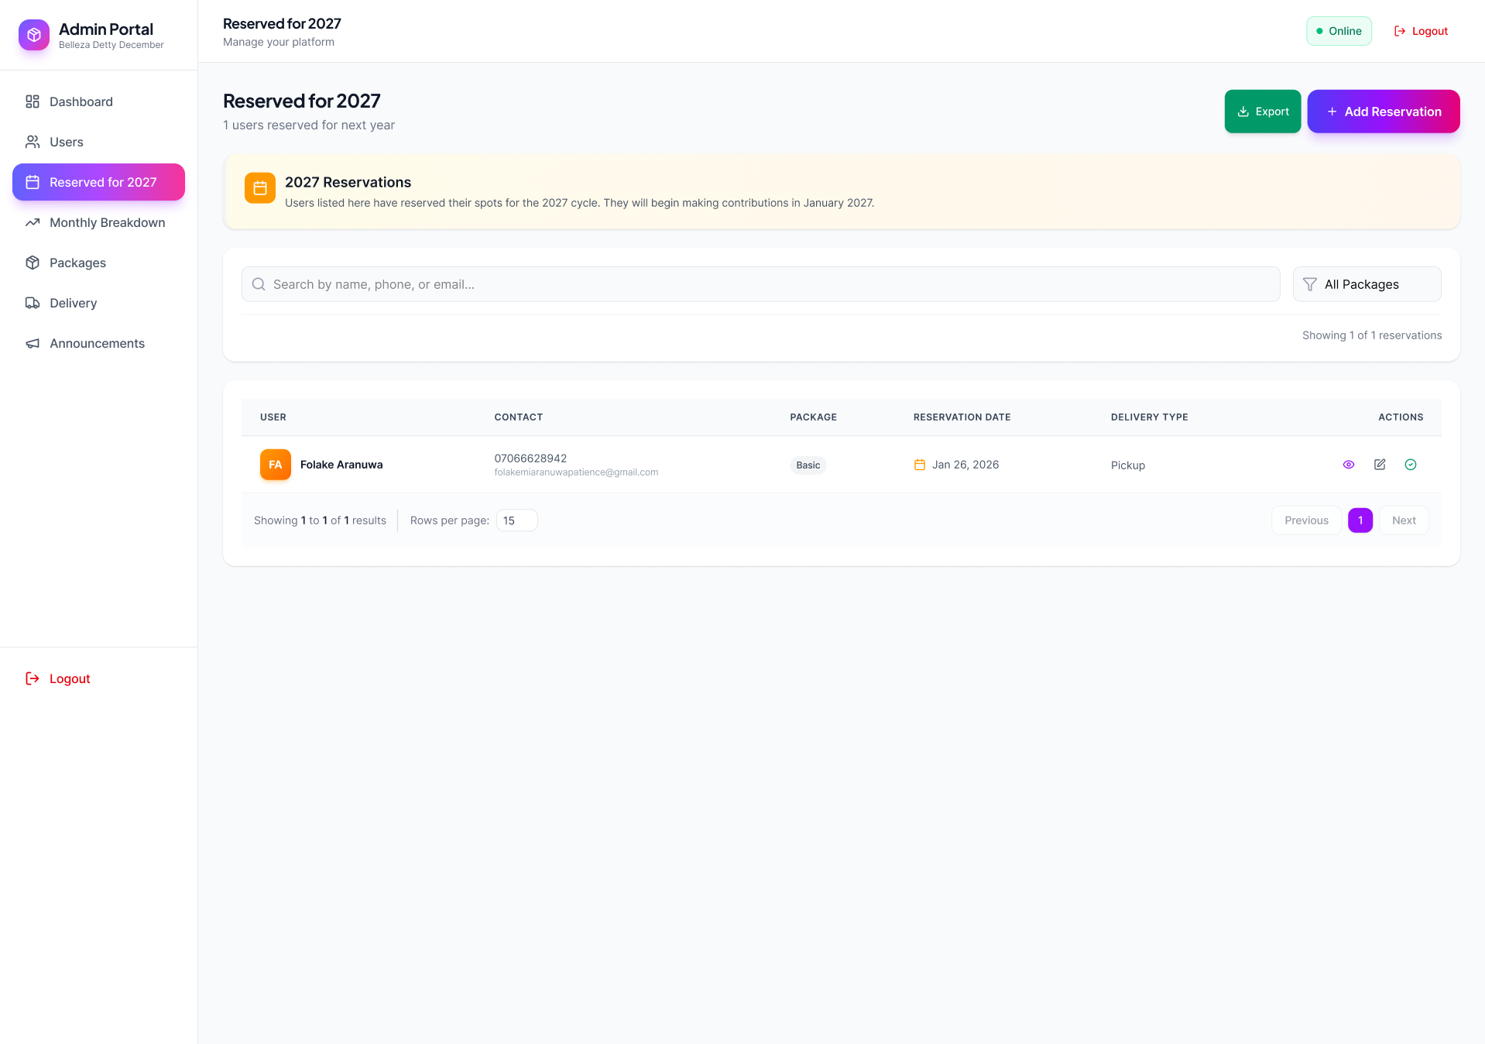Image resolution: width=1485 pixels, height=1044 pixels.
Task: Export the reservations list
Action: click(1262, 112)
